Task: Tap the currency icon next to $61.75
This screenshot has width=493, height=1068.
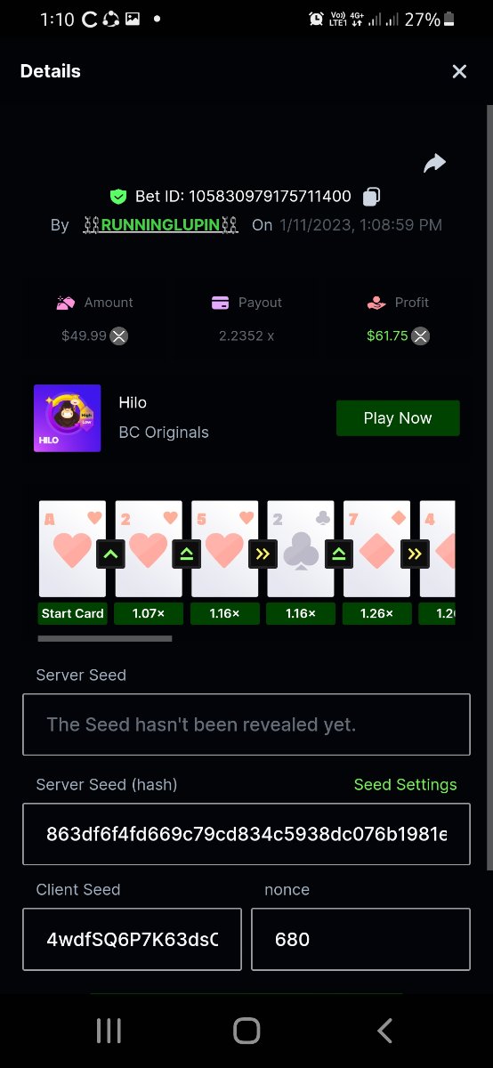Action: coord(421,336)
